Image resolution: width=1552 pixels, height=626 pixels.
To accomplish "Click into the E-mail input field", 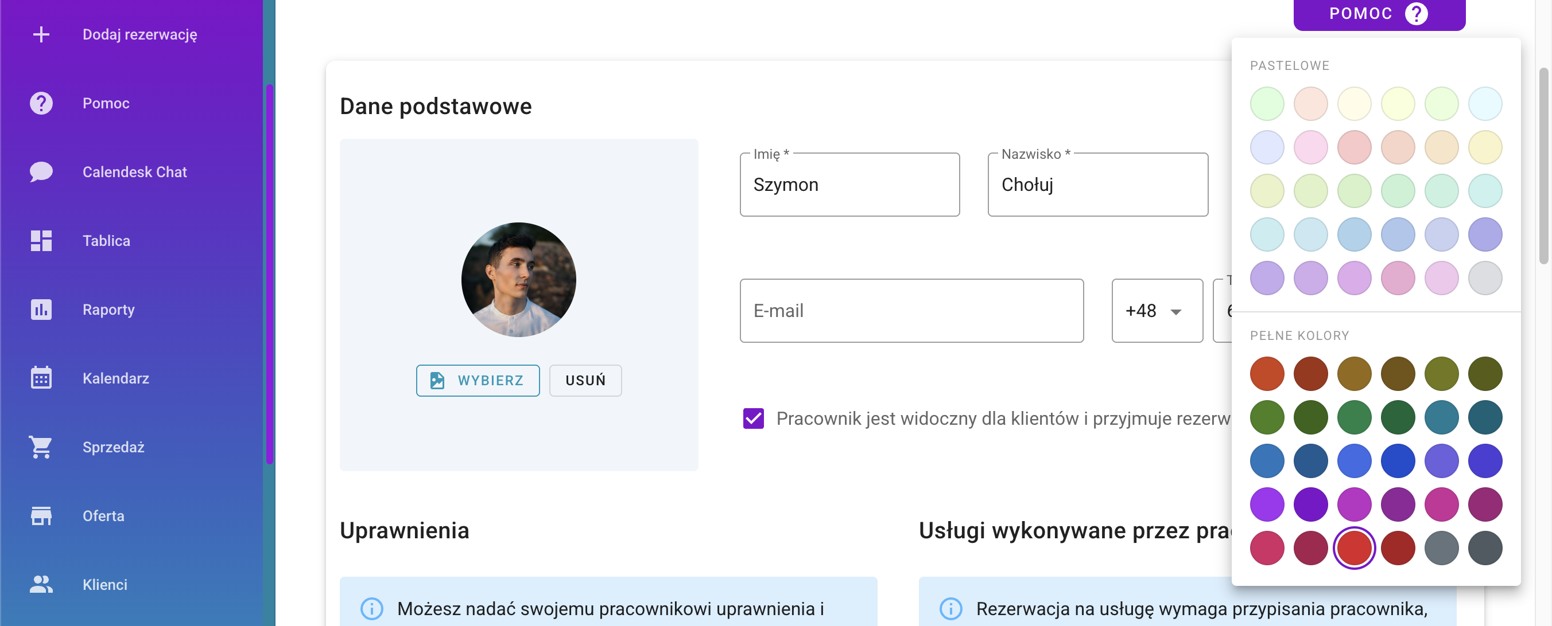I will coord(911,311).
